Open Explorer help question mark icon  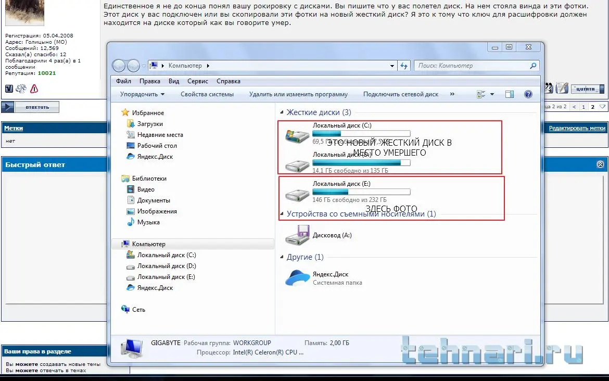(x=528, y=94)
